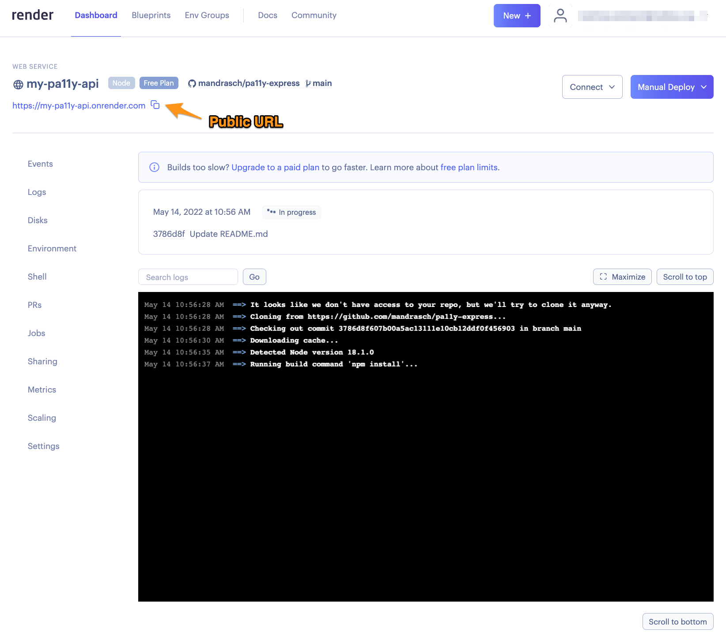Select Disks in the sidebar

click(38, 220)
